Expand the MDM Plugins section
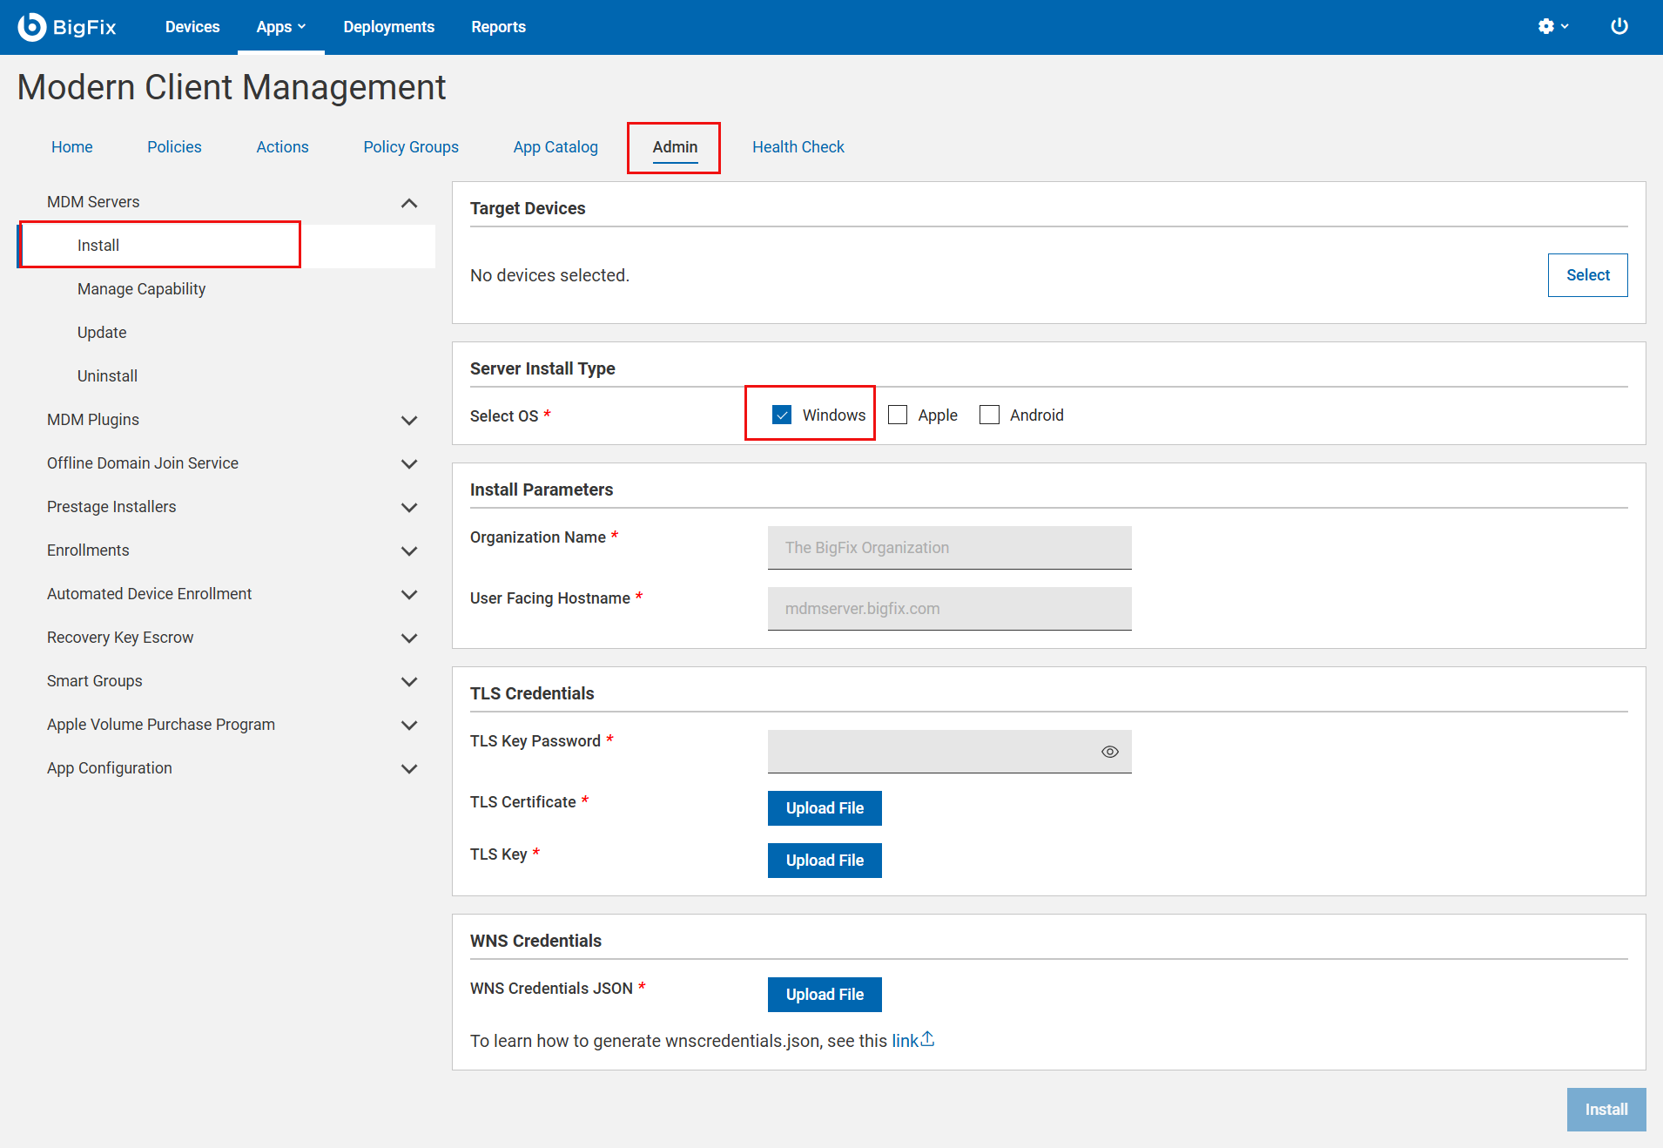Screen dimensions: 1663x1148 [408, 420]
